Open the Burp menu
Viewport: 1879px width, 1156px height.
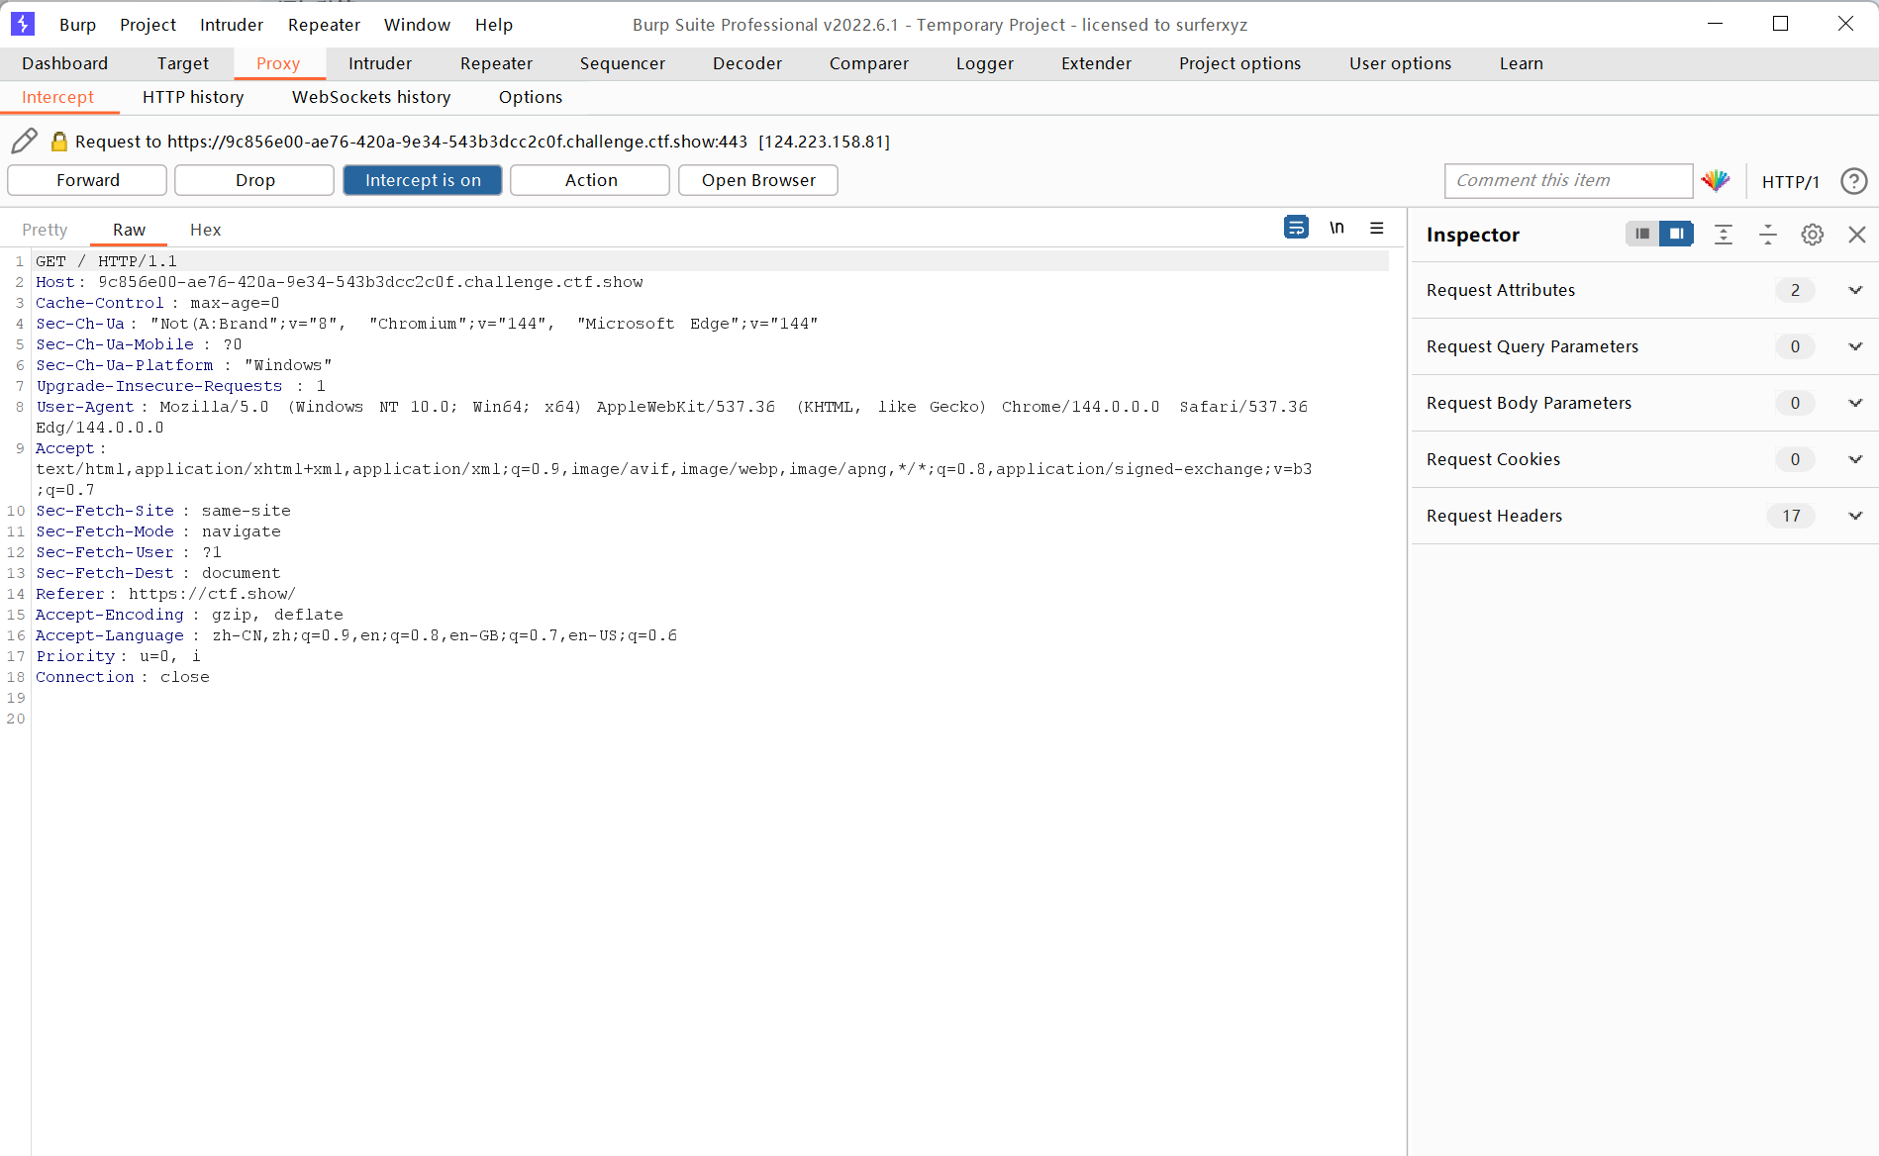(x=77, y=25)
